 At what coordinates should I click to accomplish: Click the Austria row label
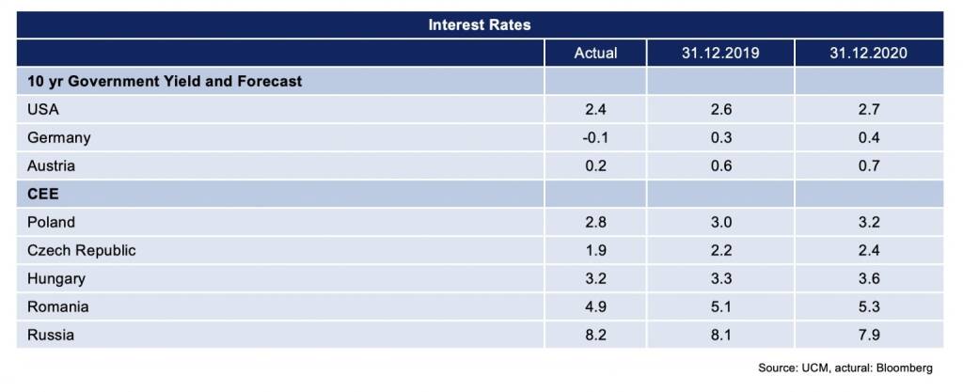tap(51, 166)
